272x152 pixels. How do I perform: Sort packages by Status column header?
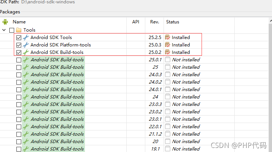173,22
